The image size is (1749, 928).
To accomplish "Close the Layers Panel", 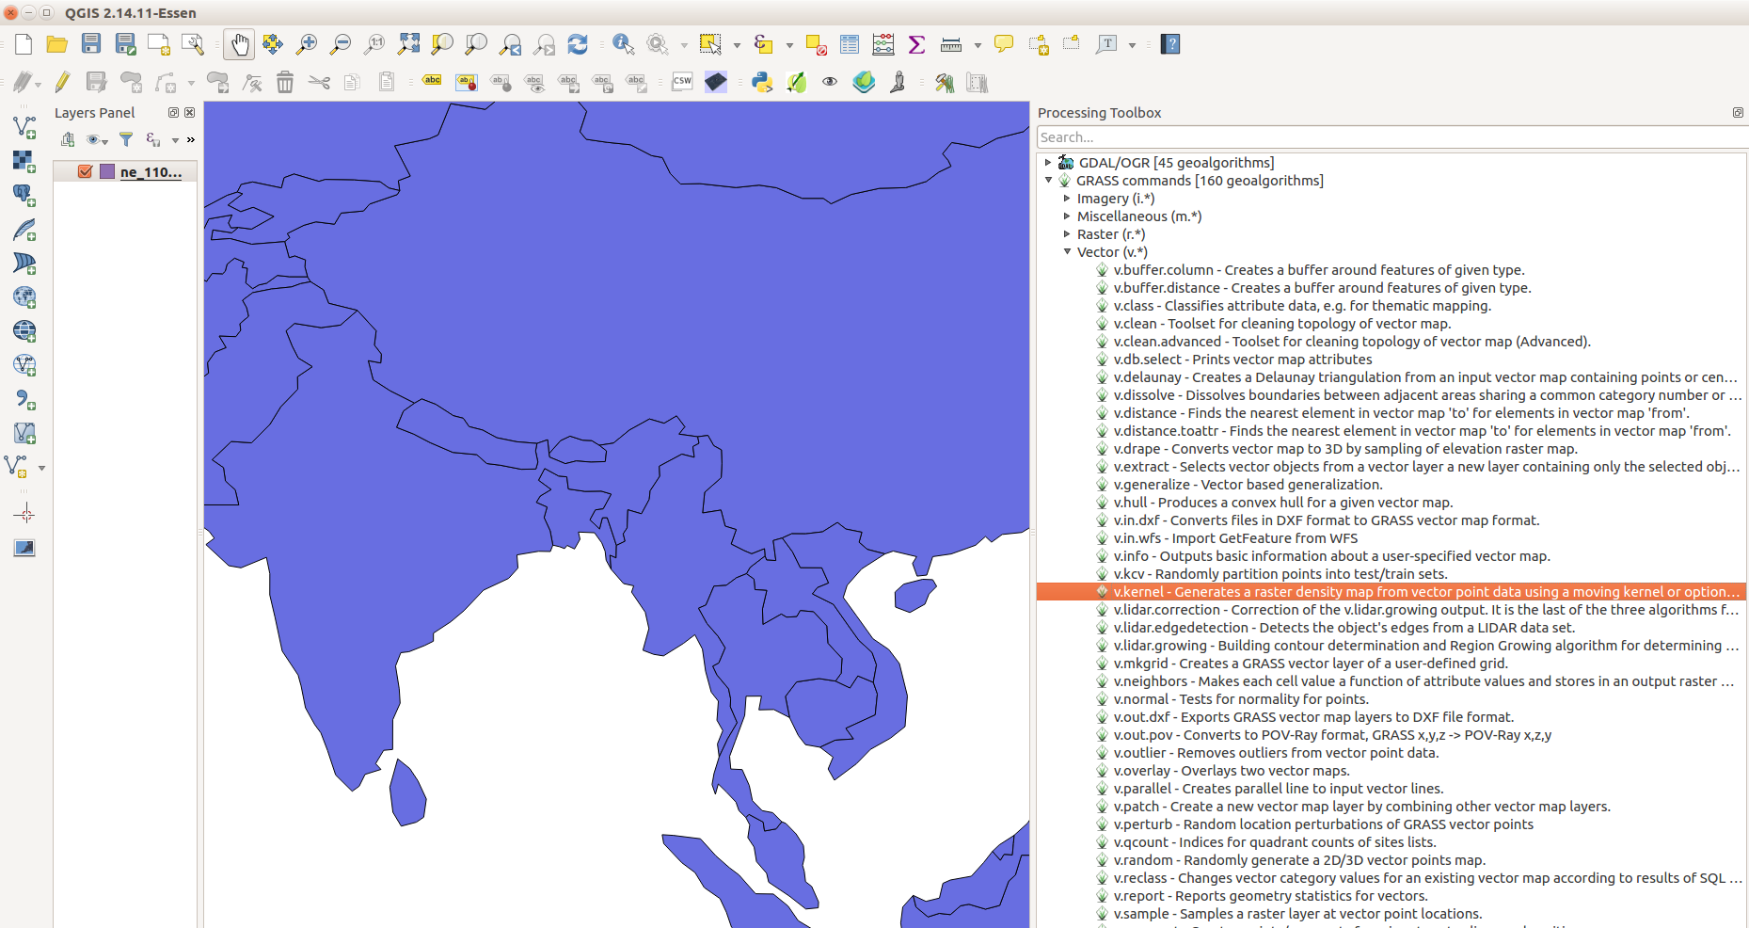I will (x=190, y=112).
